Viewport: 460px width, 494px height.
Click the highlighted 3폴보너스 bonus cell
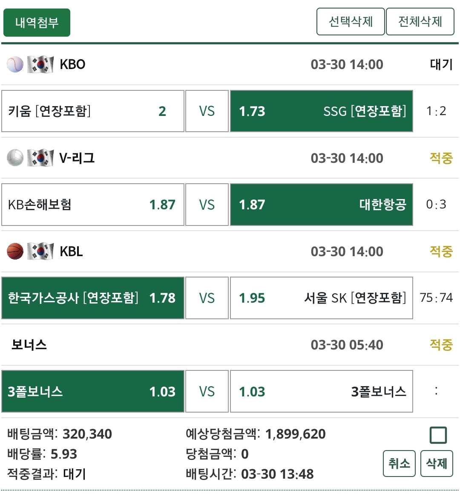click(93, 391)
